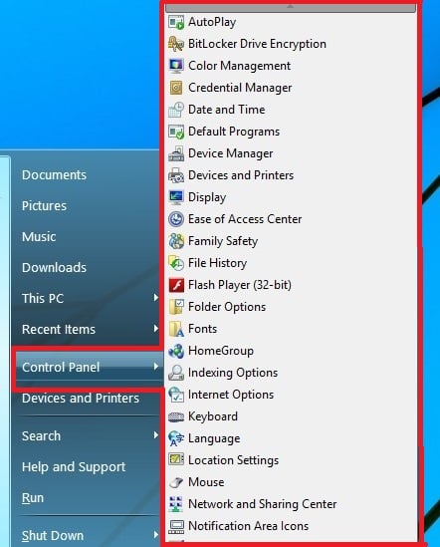Click the Location Settings icon
440x547 pixels.
176,460
